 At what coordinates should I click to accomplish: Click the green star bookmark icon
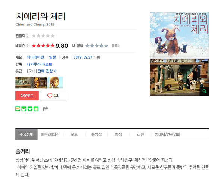coord(30,109)
